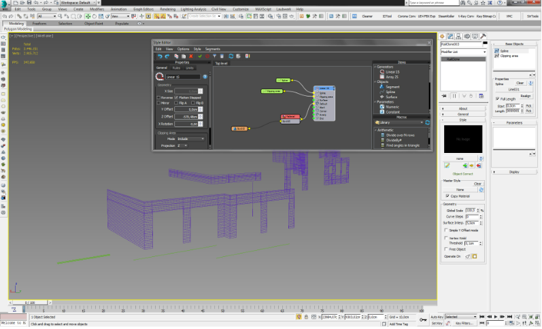Click the selection lock padlock in status bar
Image resolution: width=542 pixels, height=329 pixels.
pyautogui.click(x=306, y=317)
